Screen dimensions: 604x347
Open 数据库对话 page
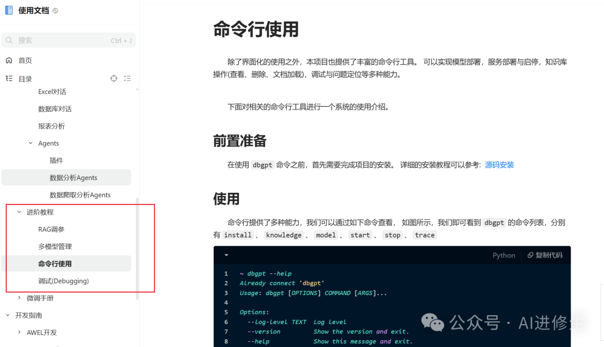point(55,109)
